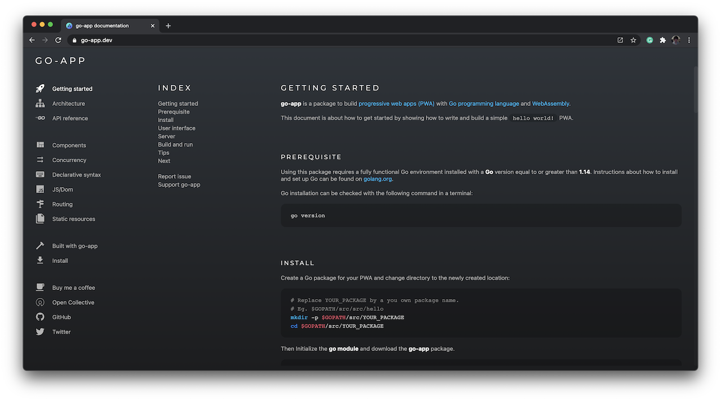Open a new browser tab
This screenshot has height=401, width=721.
click(168, 26)
